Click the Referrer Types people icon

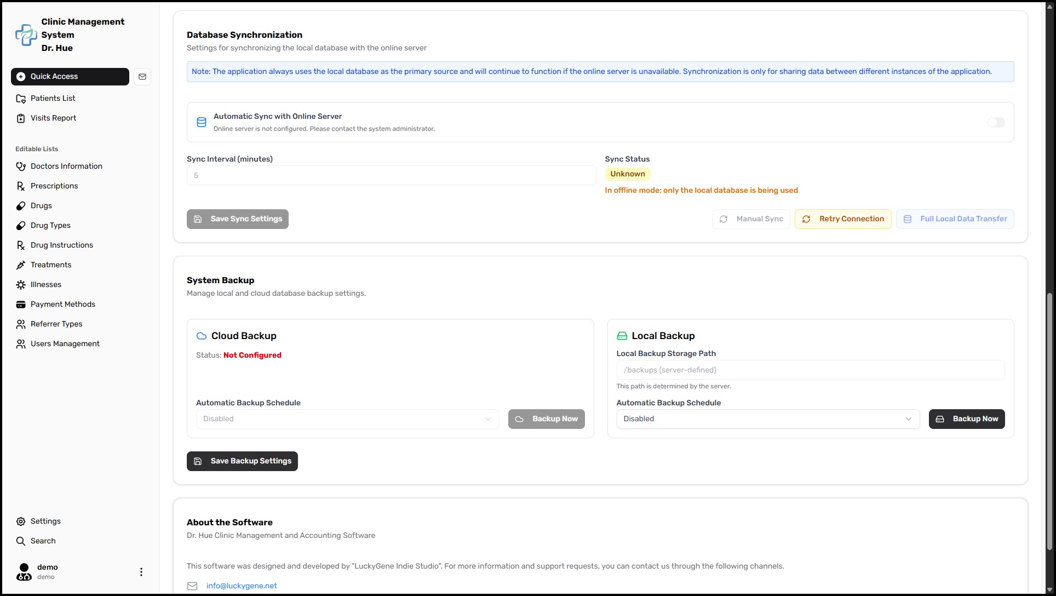(21, 324)
